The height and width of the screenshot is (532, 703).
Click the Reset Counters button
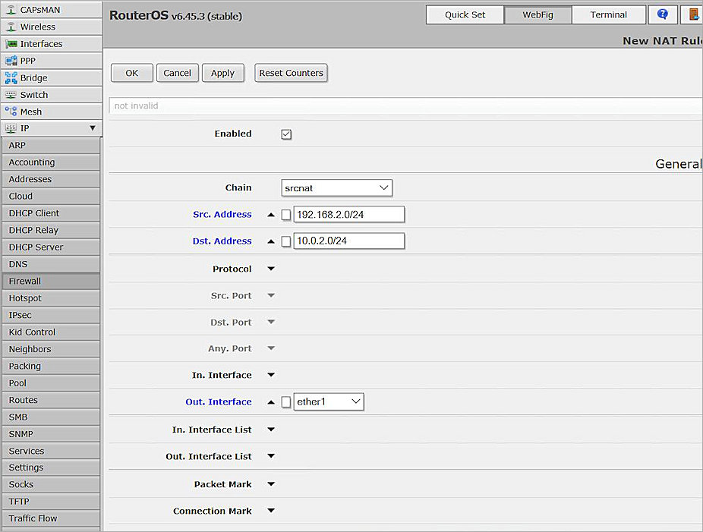291,73
